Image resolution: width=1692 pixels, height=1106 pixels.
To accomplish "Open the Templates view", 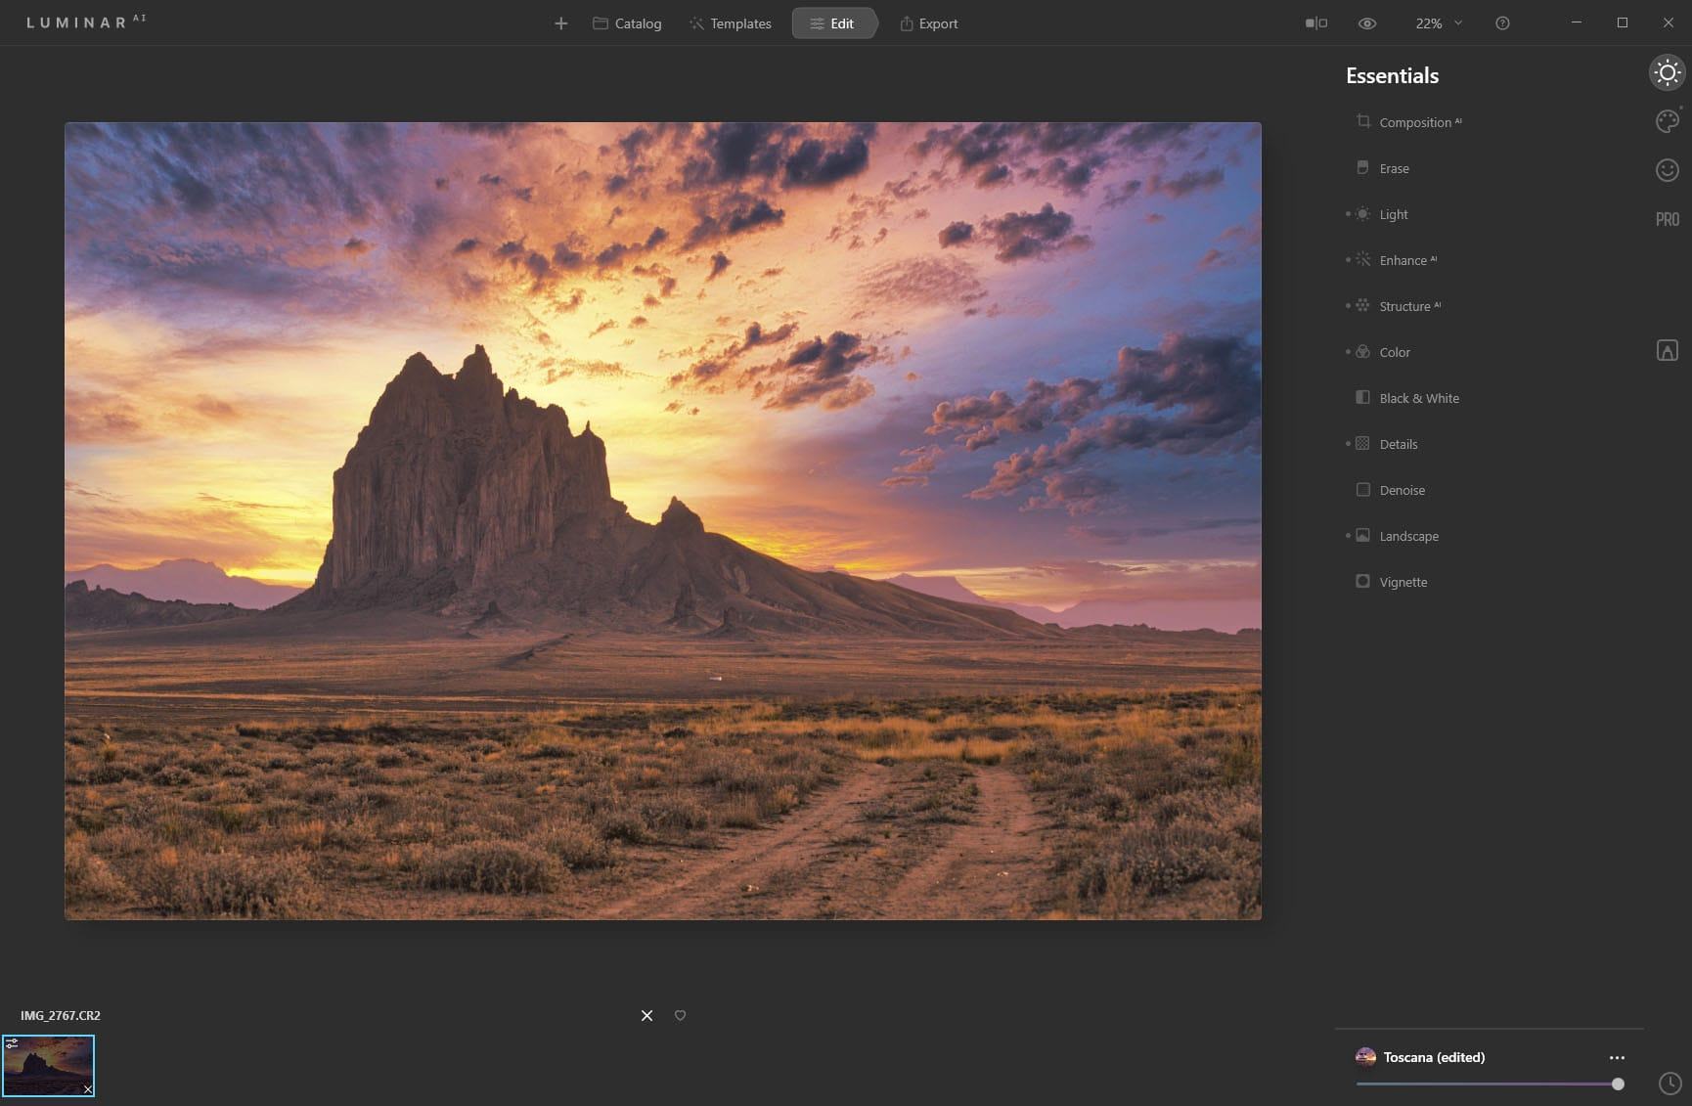I will click(730, 23).
